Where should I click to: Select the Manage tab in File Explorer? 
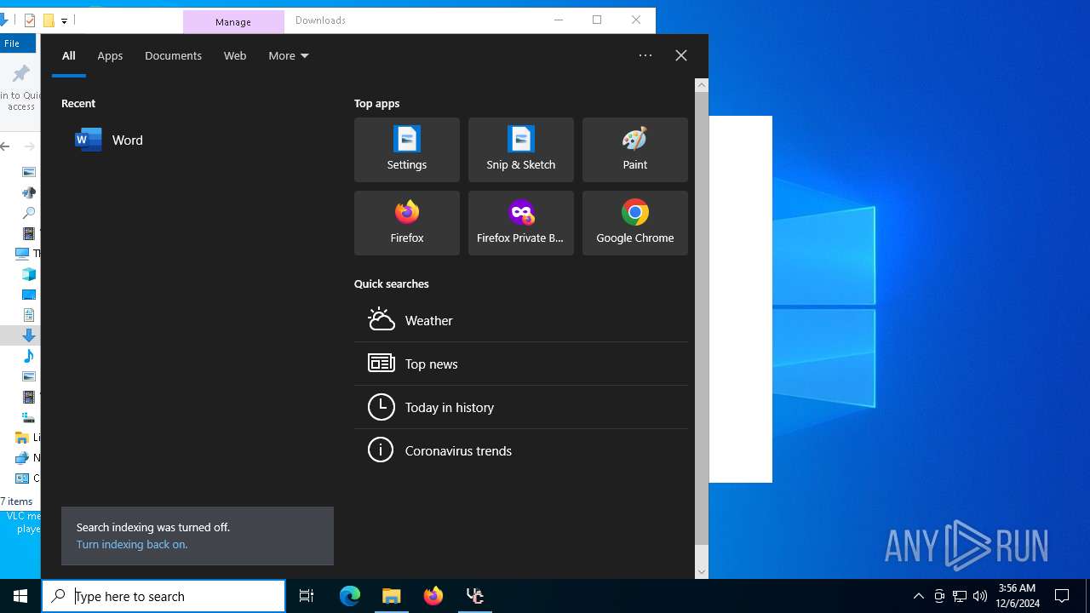pos(233,21)
